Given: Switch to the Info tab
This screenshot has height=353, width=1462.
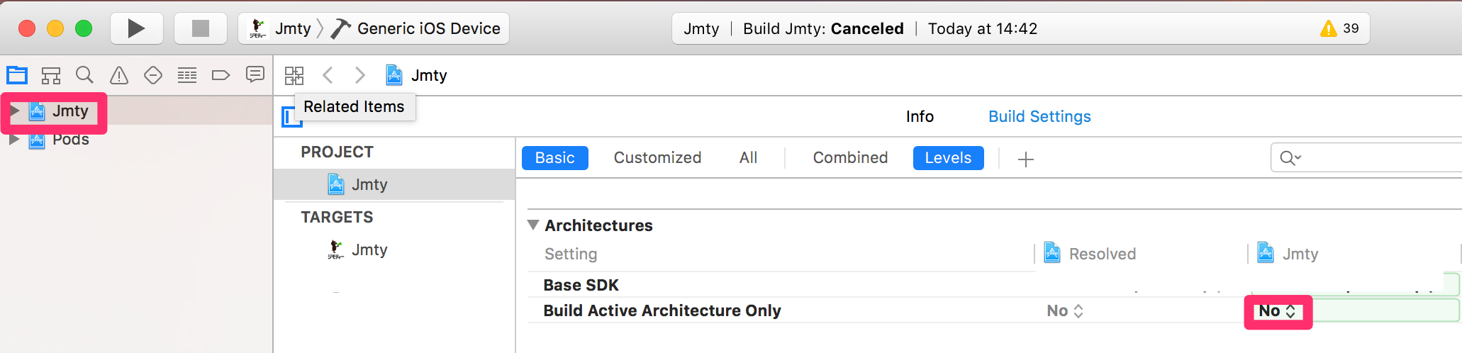Looking at the screenshot, I should coord(920,116).
